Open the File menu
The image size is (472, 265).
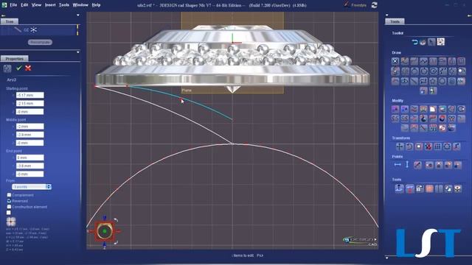[x=13, y=5]
